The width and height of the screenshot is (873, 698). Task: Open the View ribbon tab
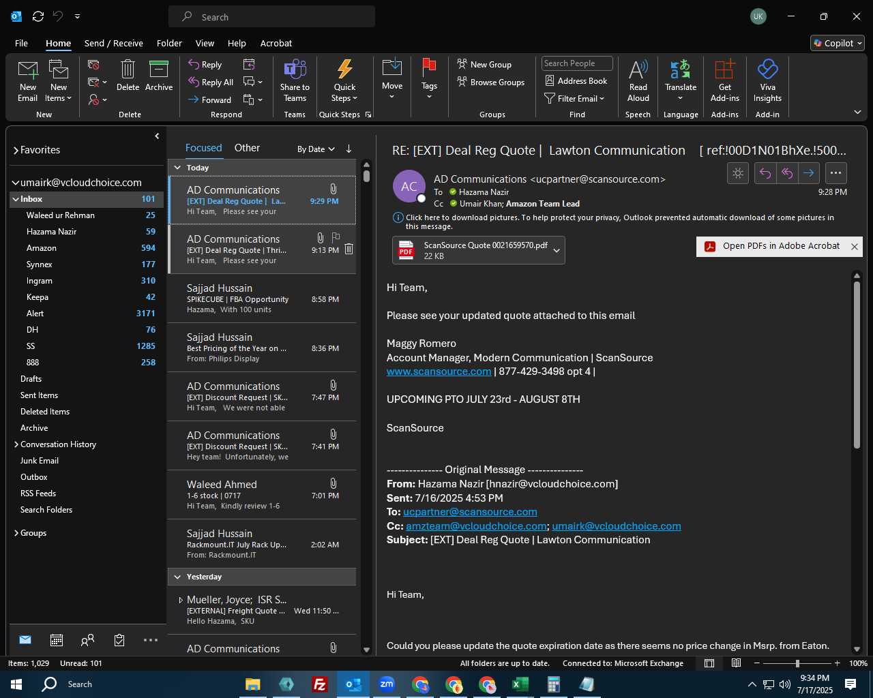205,43
